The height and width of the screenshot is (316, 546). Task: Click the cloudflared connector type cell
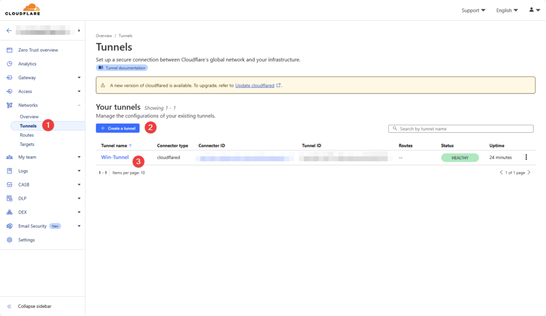tap(168, 157)
